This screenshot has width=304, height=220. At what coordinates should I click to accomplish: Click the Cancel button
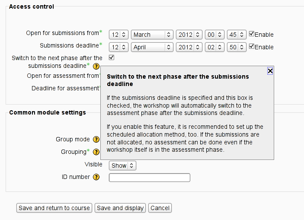coord(160,208)
